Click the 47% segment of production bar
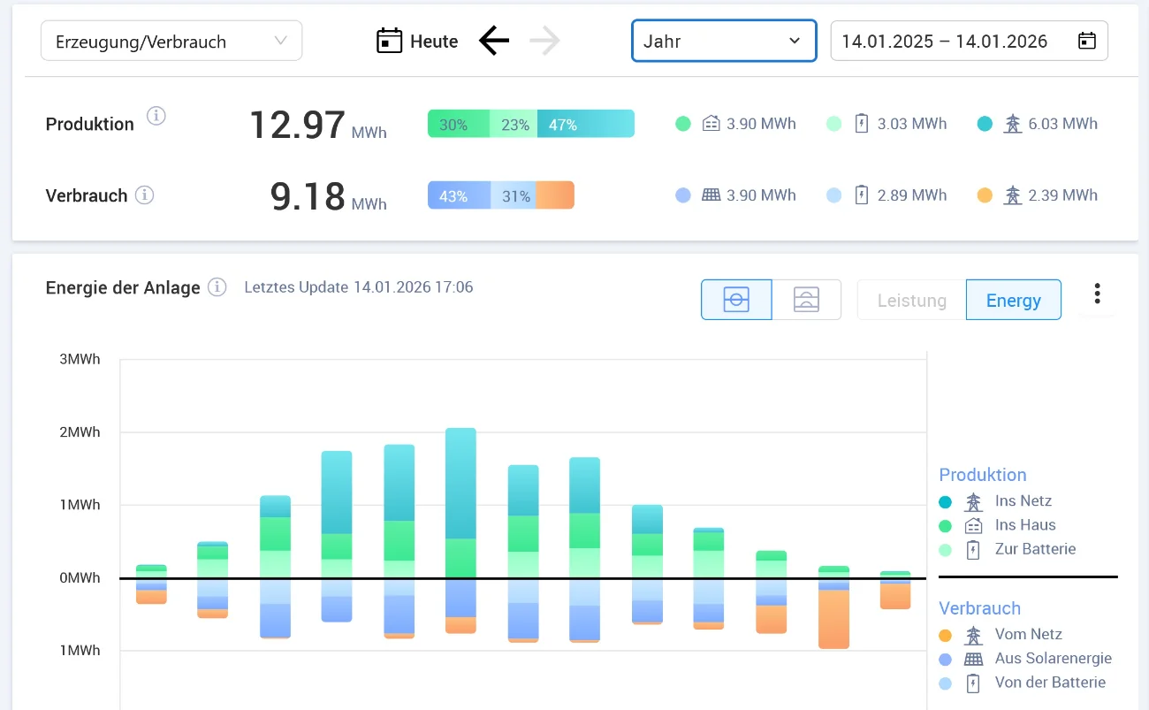1149x710 pixels. pyautogui.click(x=585, y=125)
